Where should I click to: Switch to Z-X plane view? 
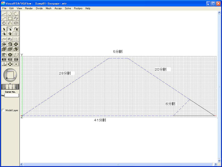tap(16, 59)
